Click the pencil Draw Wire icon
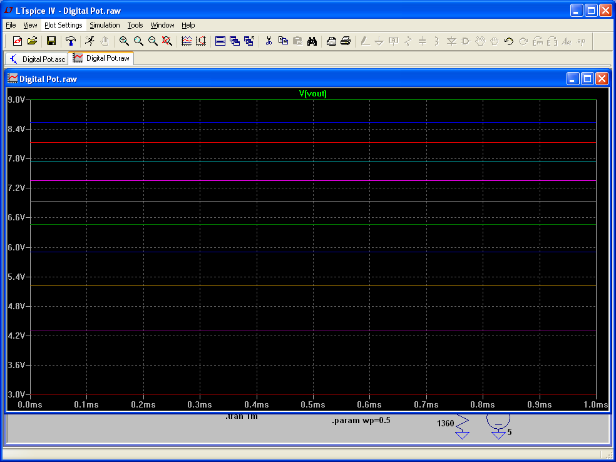The height and width of the screenshot is (462, 616). pyautogui.click(x=365, y=41)
